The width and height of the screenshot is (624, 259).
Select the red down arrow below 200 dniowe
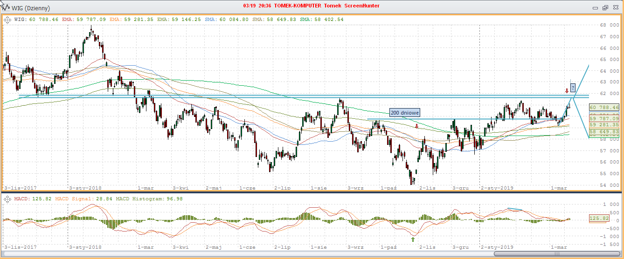pyautogui.click(x=416, y=126)
